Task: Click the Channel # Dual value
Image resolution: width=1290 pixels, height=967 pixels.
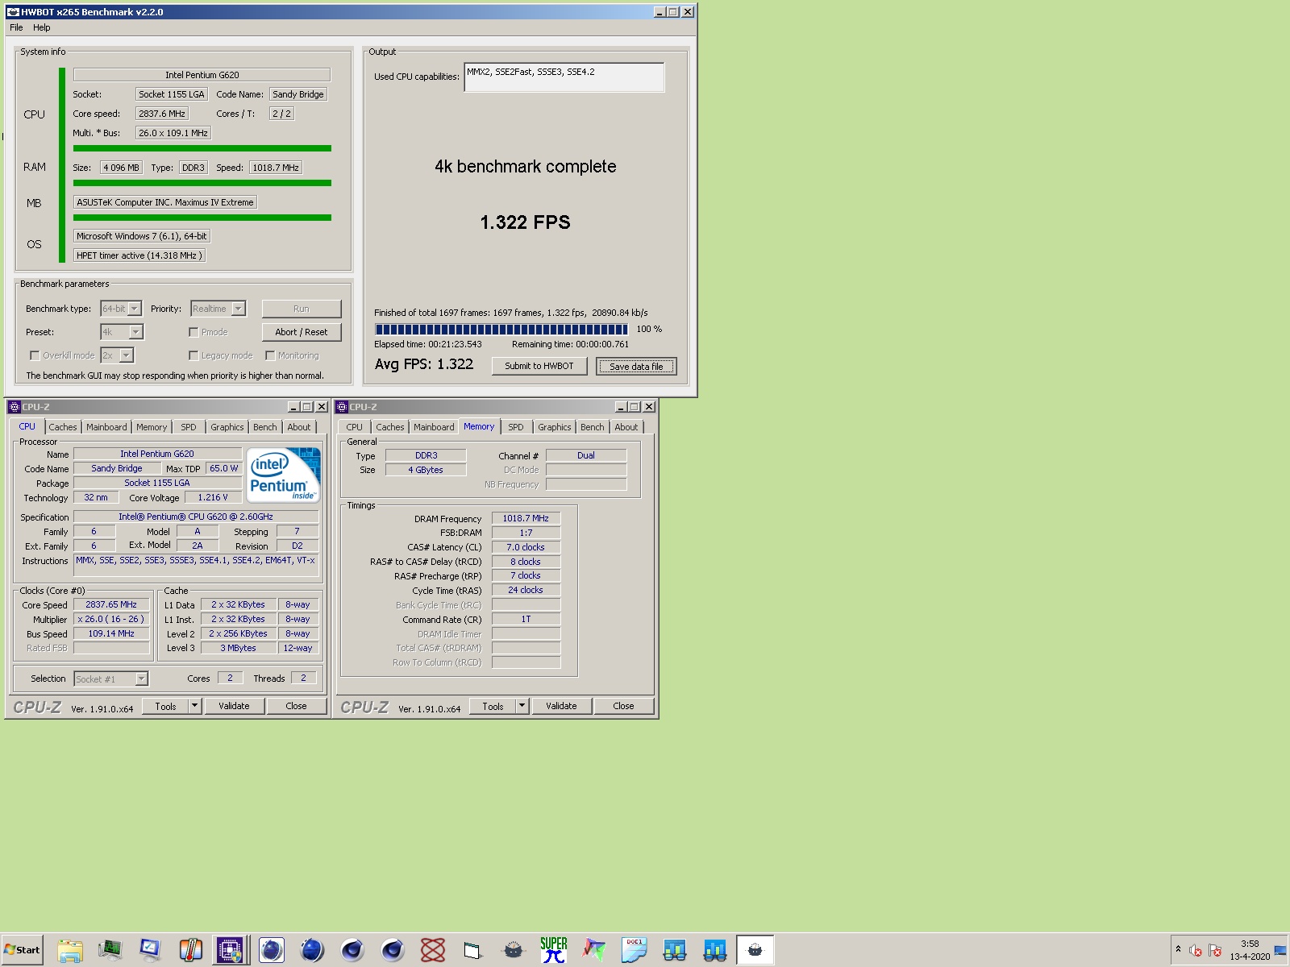Action: click(x=586, y=455)
